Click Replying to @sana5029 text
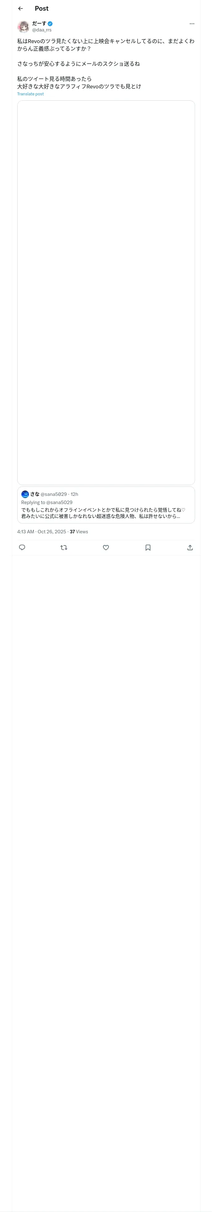The image size is (212, 1212). (x=46, y=502)
